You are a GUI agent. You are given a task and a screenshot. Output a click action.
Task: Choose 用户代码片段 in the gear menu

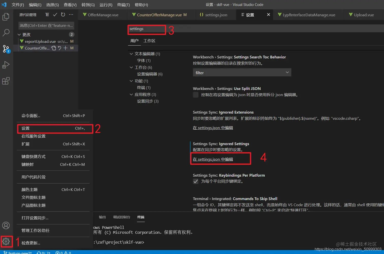[x=53, y=177]
